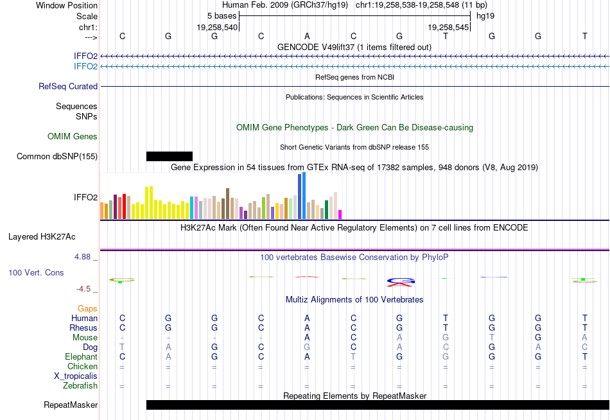Click base A in the top sequence row

tap(307, 36)
